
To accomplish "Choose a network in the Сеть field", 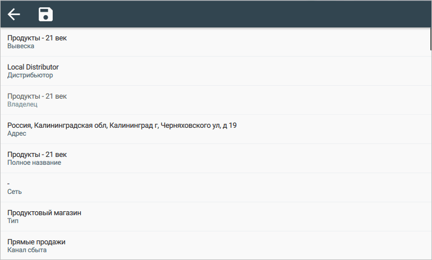I will pyautogui.click(x=15, y=192).
